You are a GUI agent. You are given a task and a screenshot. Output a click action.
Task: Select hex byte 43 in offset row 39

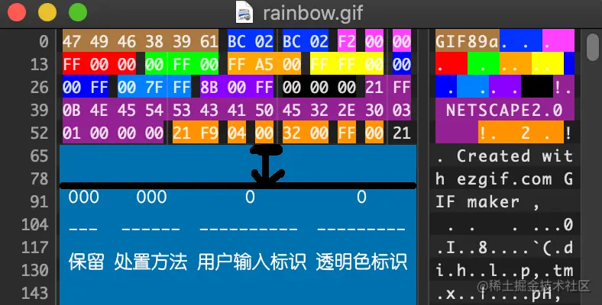click(209, 111)
